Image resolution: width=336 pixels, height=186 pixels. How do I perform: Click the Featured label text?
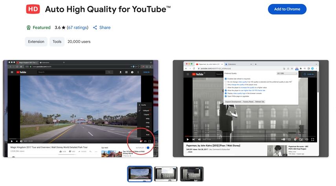(42, 27)
